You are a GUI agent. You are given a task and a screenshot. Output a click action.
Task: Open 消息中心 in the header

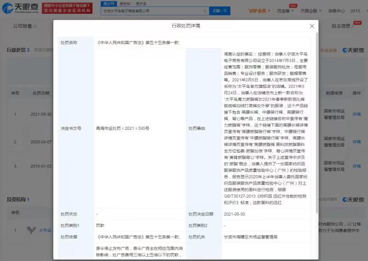click(336, 11)
